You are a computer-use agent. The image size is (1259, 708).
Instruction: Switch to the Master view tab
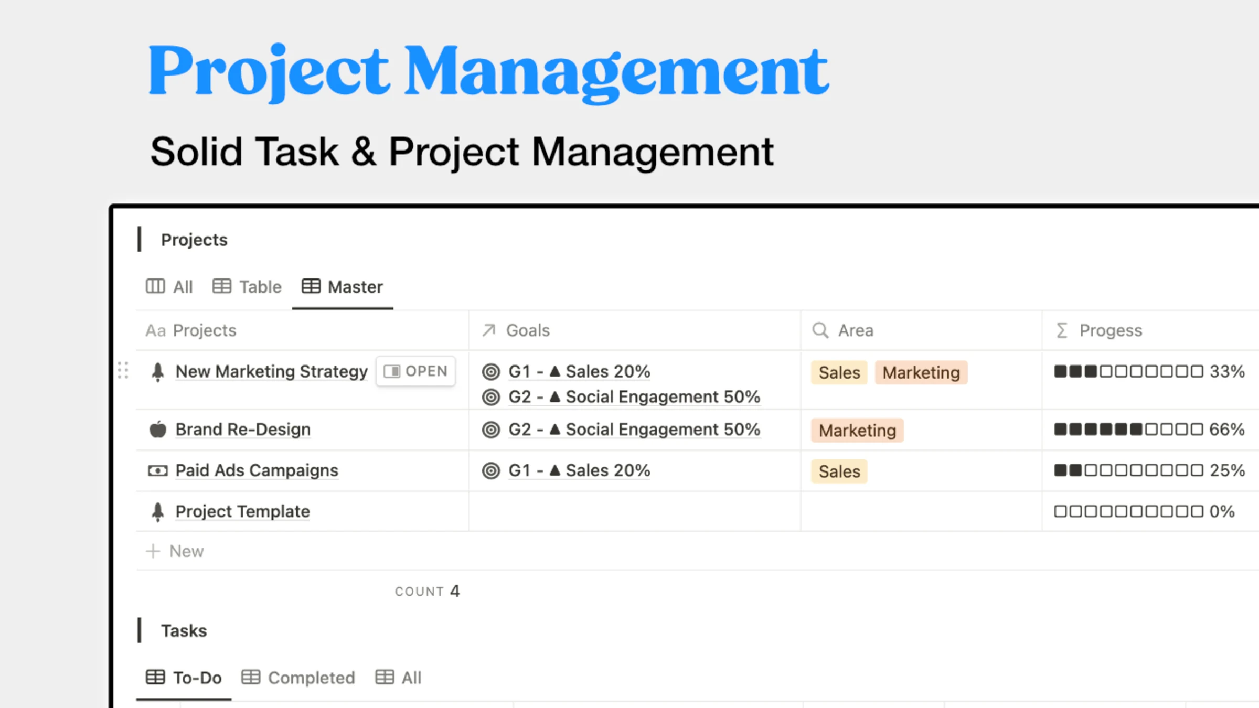[x=343, y=287]
